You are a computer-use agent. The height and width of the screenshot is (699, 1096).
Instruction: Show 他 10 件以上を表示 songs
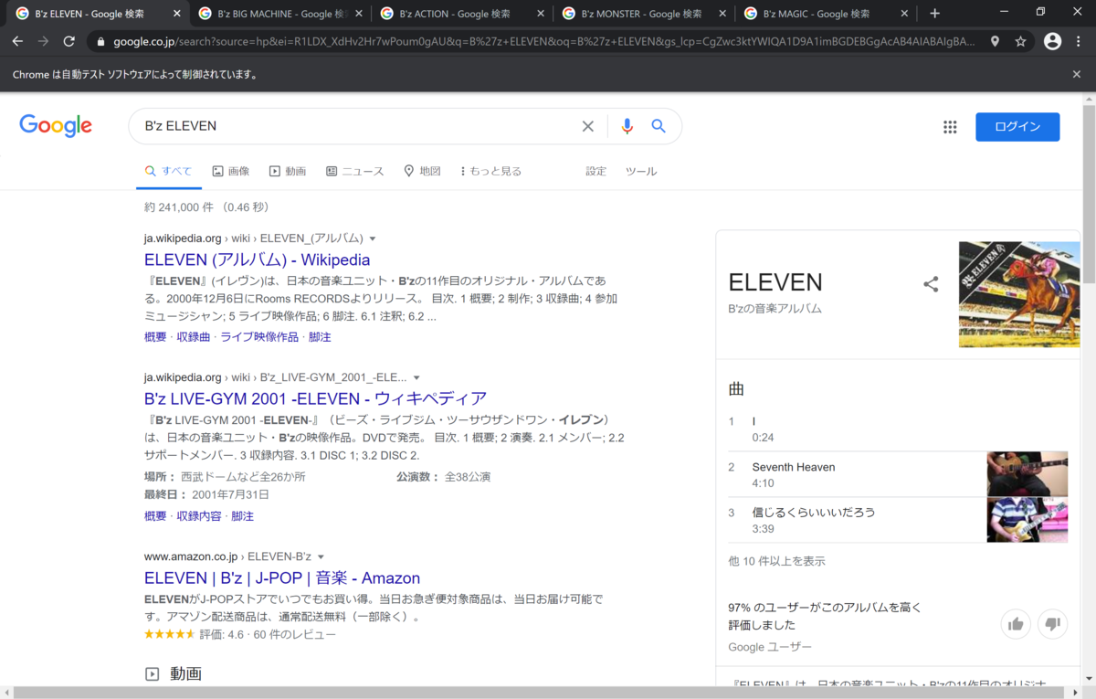tap(776, 561)
